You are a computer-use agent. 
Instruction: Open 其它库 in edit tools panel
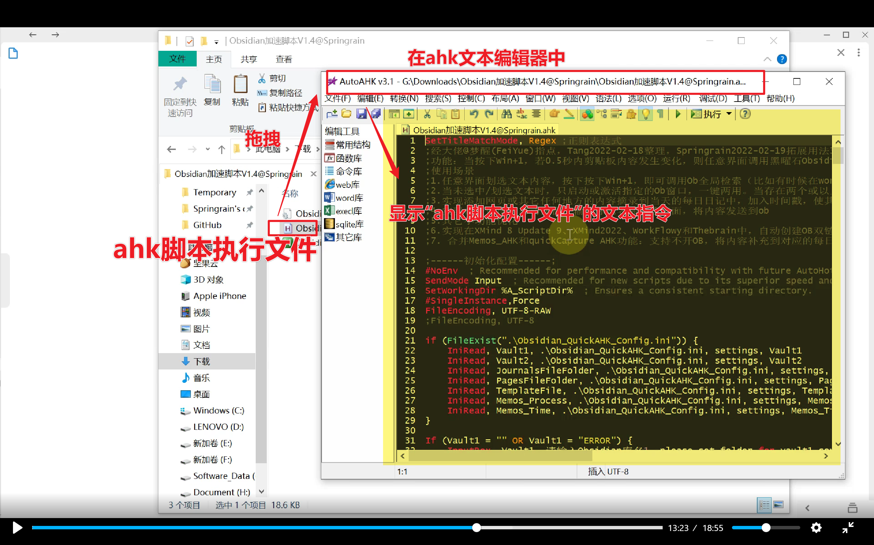click(343, 237)
